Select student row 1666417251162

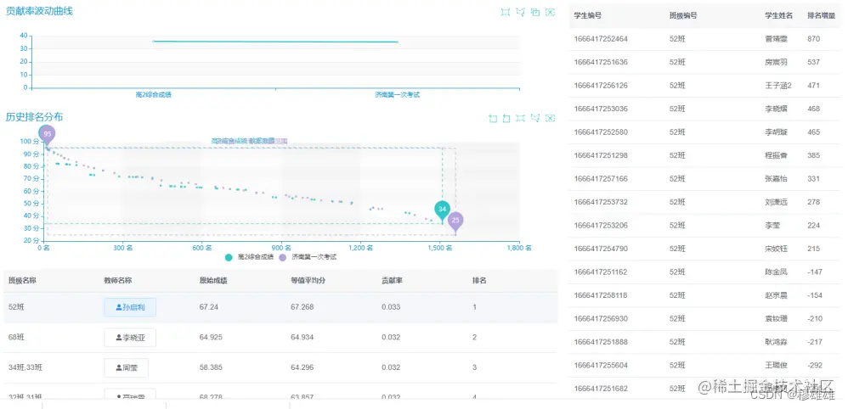(x=705, y=272)
